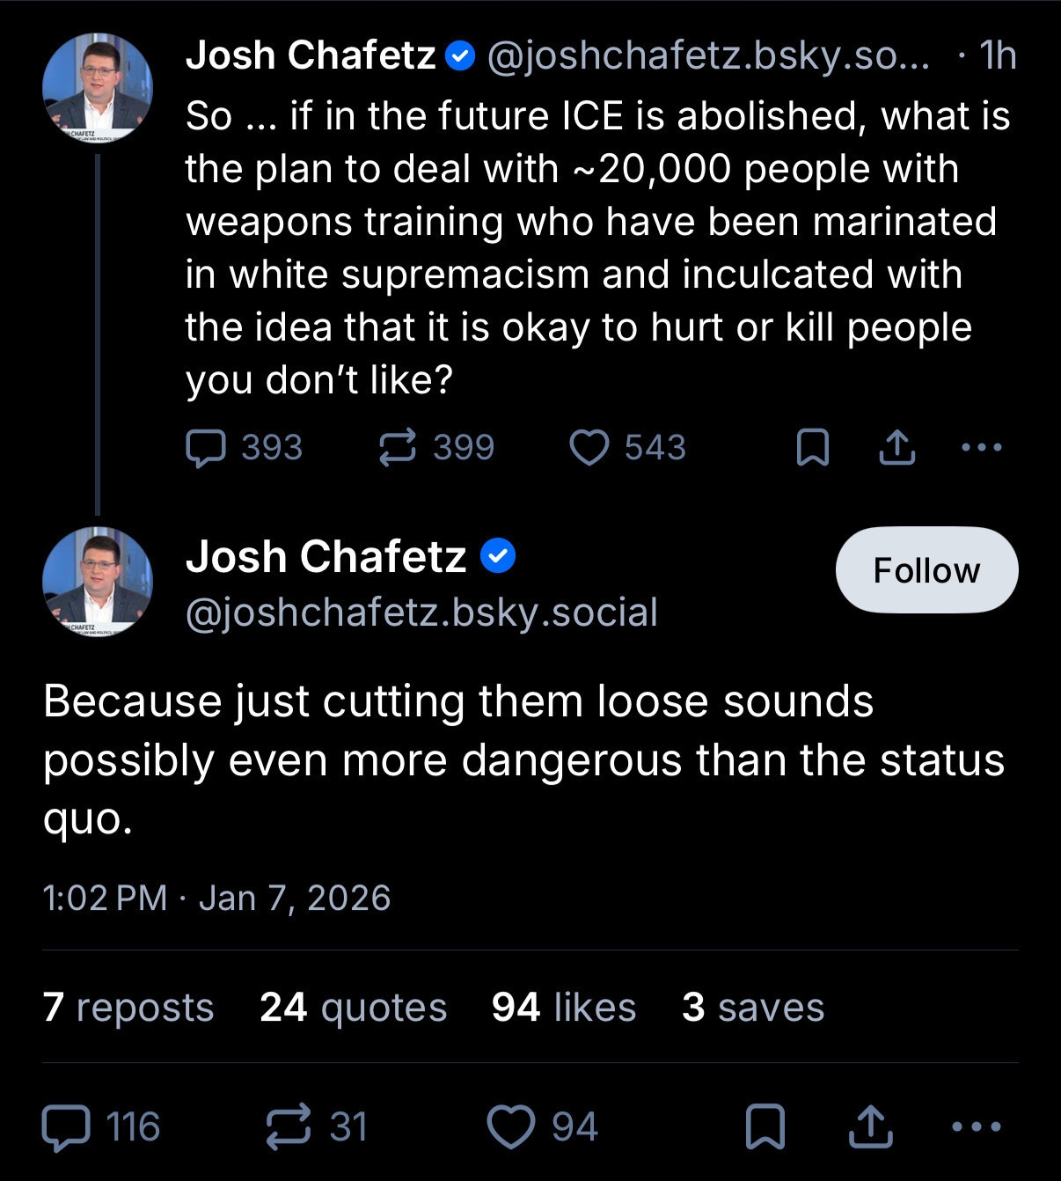Open more options on the parent post
Image resolution: width=1061 pixels, height=1181 pixels.
coord(982,447)
